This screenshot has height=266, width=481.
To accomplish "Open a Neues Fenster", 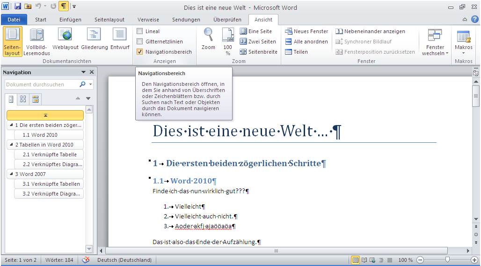I will tap(306, 31).
